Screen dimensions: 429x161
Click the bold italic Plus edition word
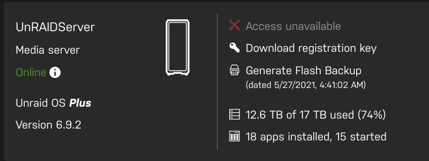[x=80, y=103]
